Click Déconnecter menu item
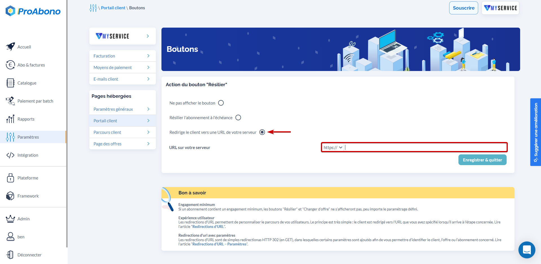The height and width of the screenshot is (264, 541). pyautogui.click(x=29, y=255)
